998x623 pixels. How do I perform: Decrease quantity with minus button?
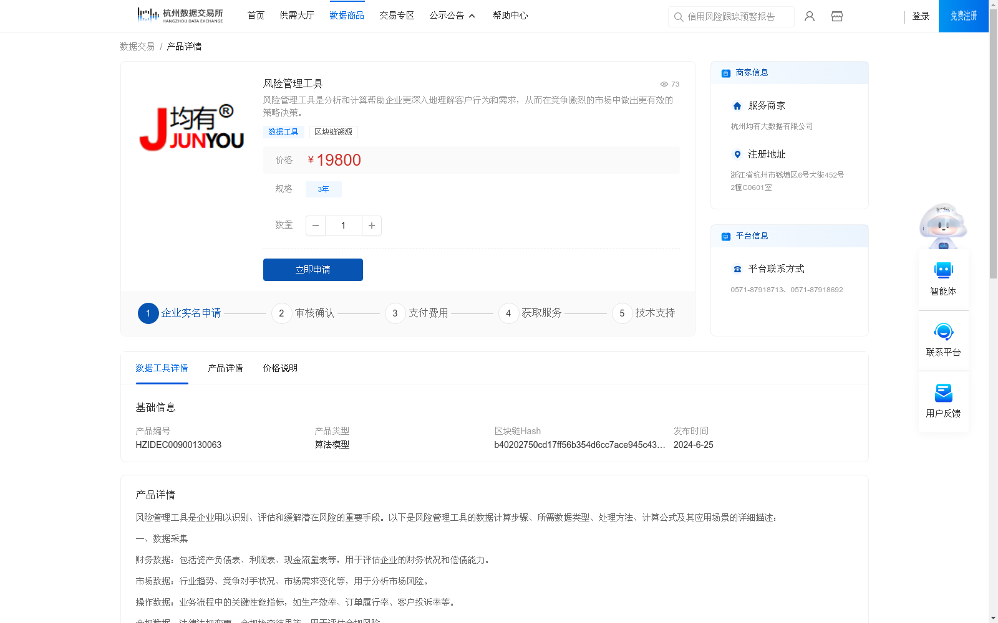pos(316,226)
